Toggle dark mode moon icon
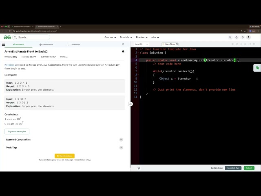The width and height of the screenshot is (261, 196). click(x=237, y=37)
